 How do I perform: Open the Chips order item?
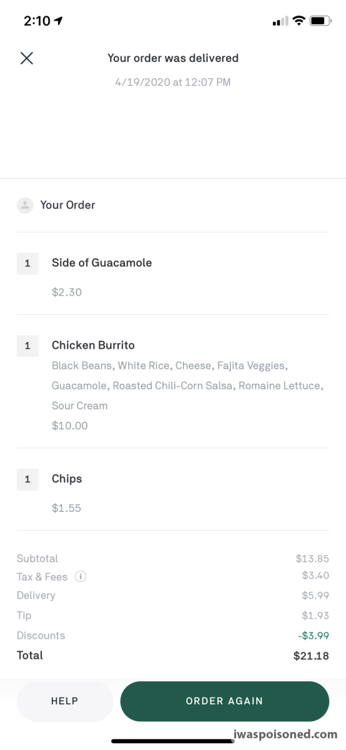click(x=67, y=479)
